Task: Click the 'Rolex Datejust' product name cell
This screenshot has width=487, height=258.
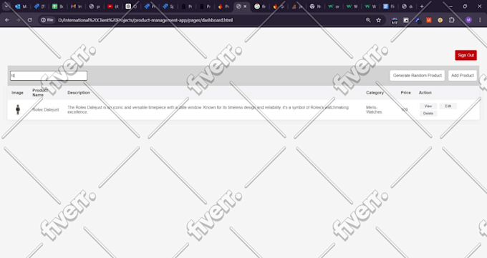Action: (x=46, y=110)
